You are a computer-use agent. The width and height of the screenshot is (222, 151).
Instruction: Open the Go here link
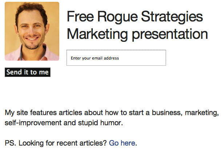coord(122,143)
